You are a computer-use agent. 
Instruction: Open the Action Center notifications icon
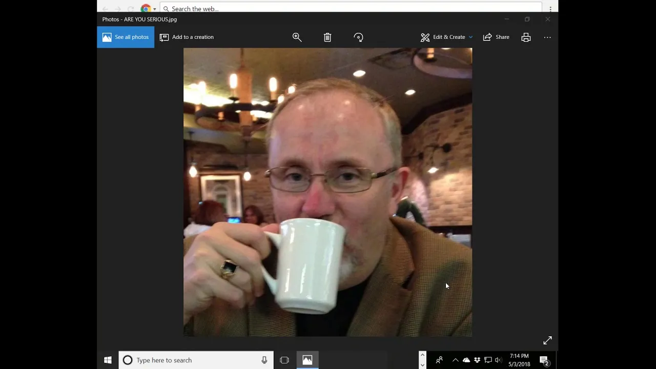tap(544, 360)
